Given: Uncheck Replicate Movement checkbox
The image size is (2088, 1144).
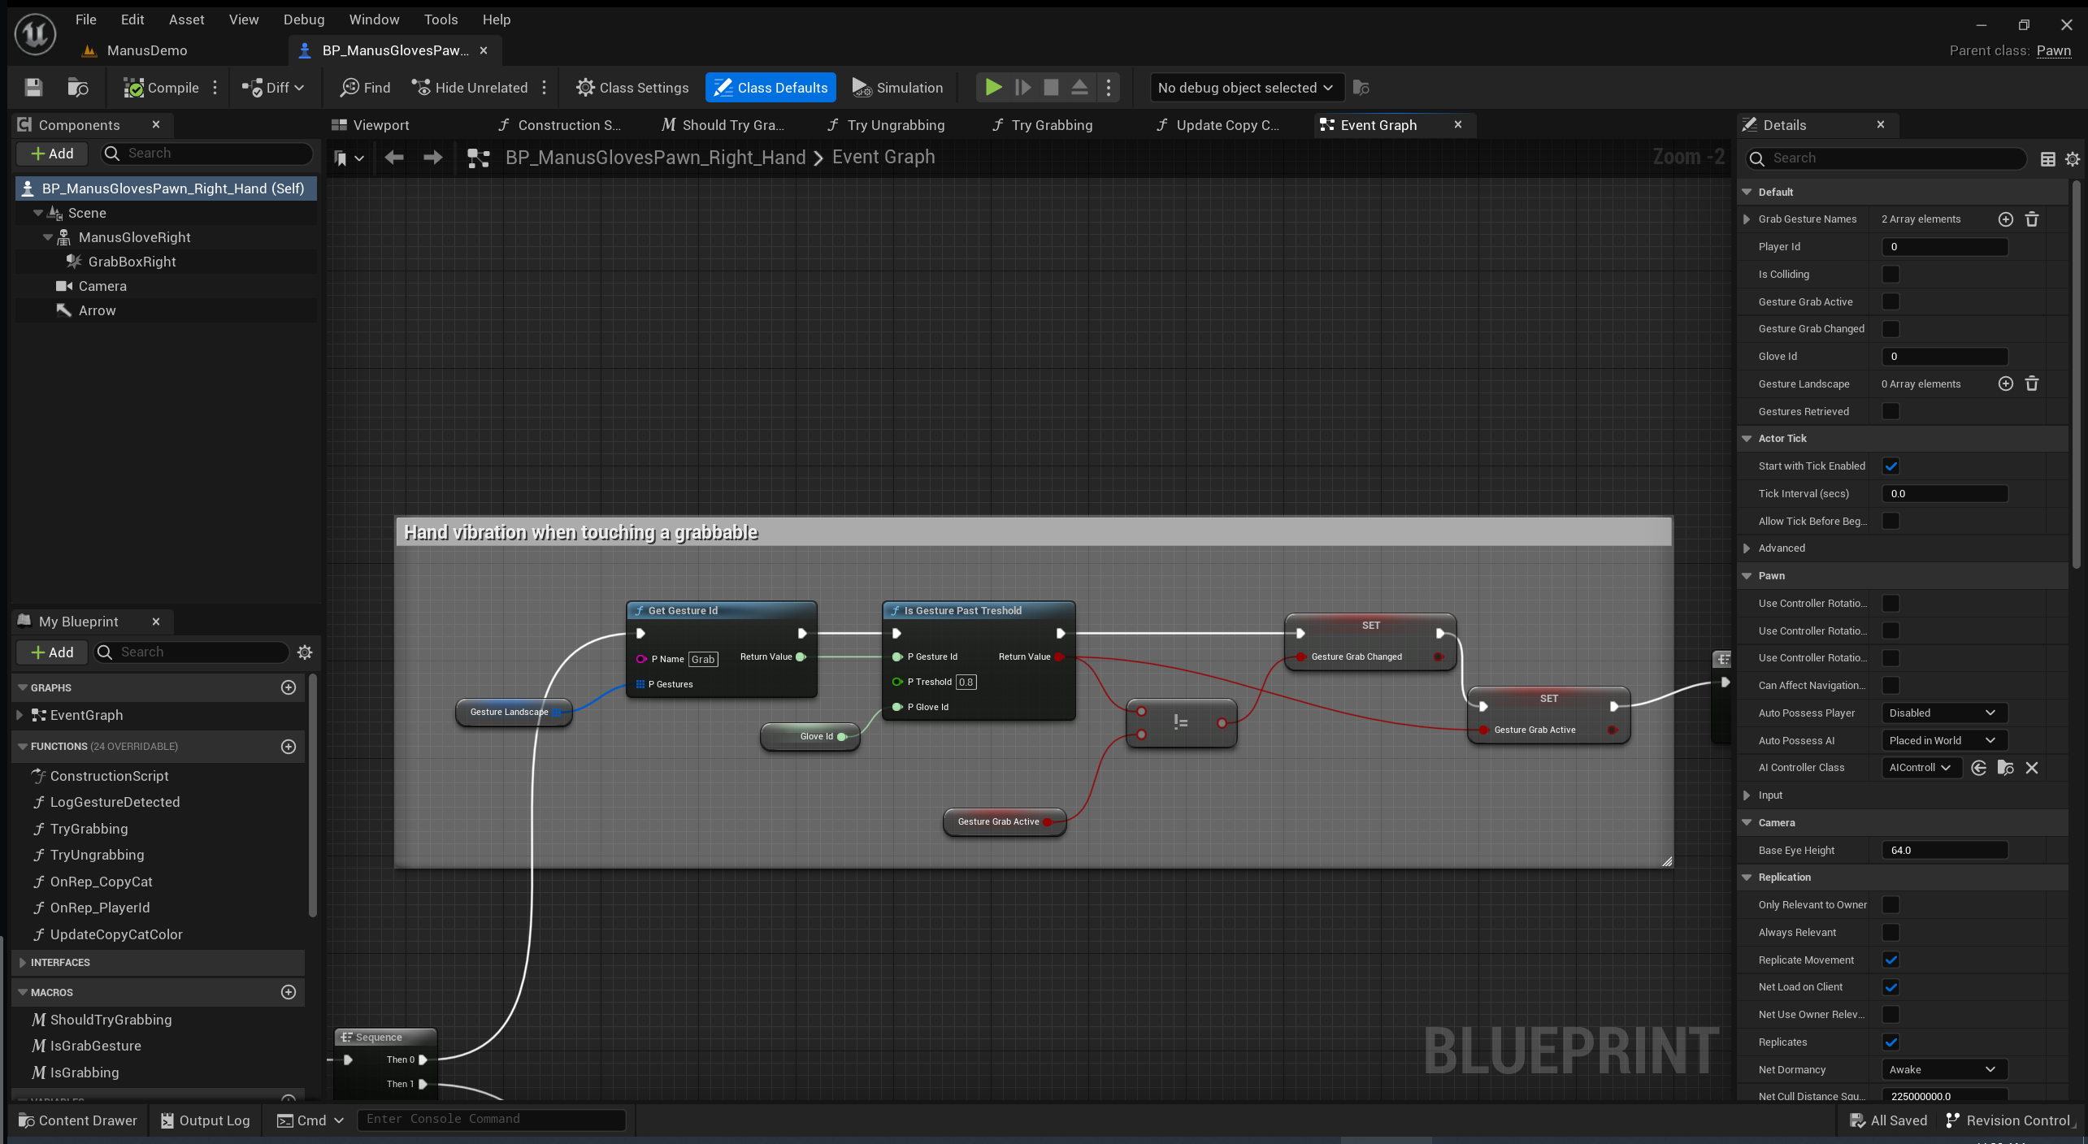Looking at the screenshot, I should tap(1890, 960).
